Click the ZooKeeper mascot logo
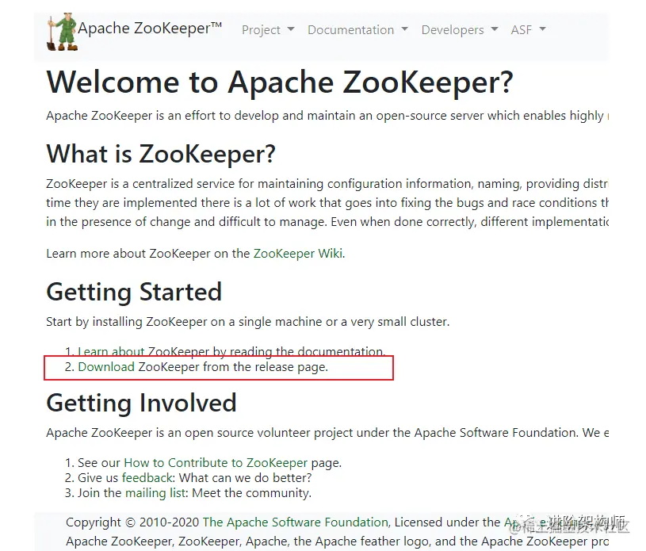 [x=62, y=32]
